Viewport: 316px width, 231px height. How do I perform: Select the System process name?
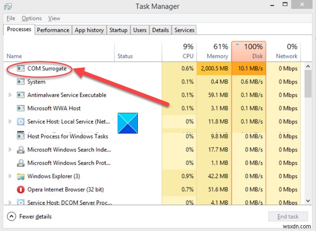[x=36, y=82]
